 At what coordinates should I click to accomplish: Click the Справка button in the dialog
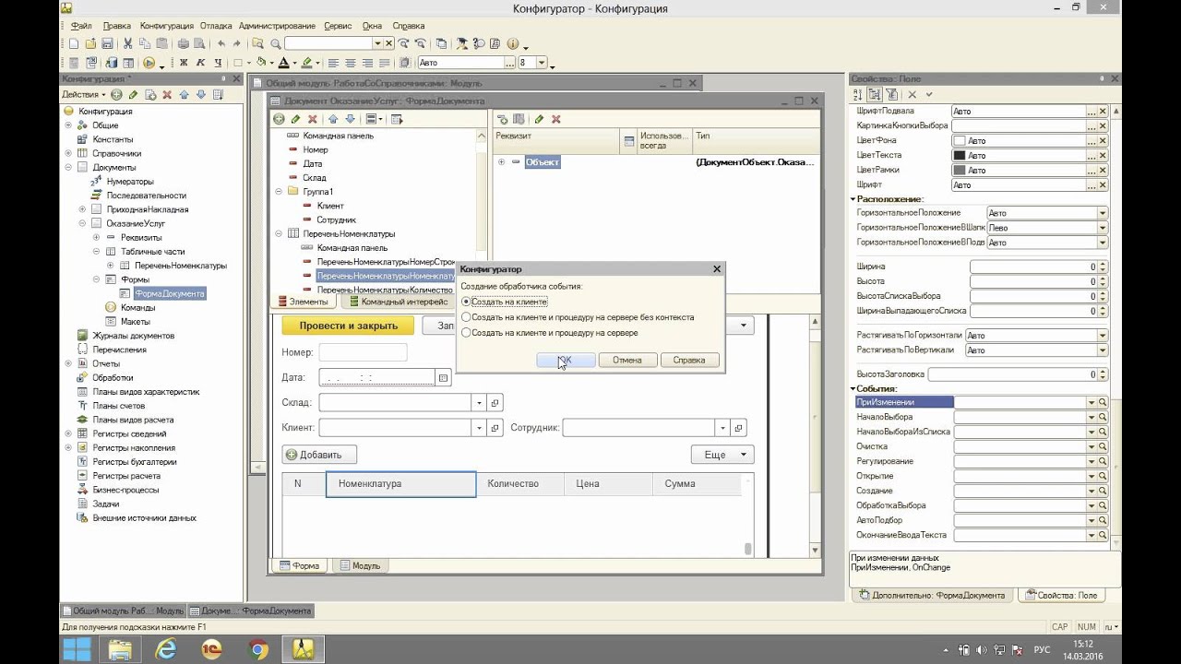(x=689, y=360)
